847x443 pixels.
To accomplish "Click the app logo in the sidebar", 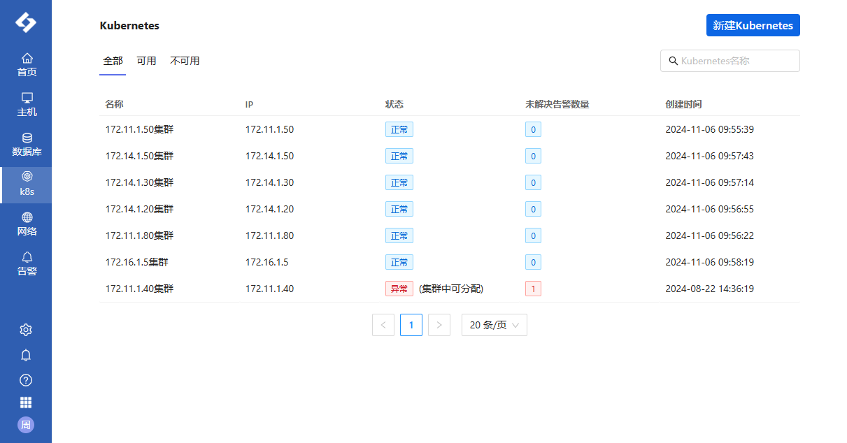I will click(26, 22).
